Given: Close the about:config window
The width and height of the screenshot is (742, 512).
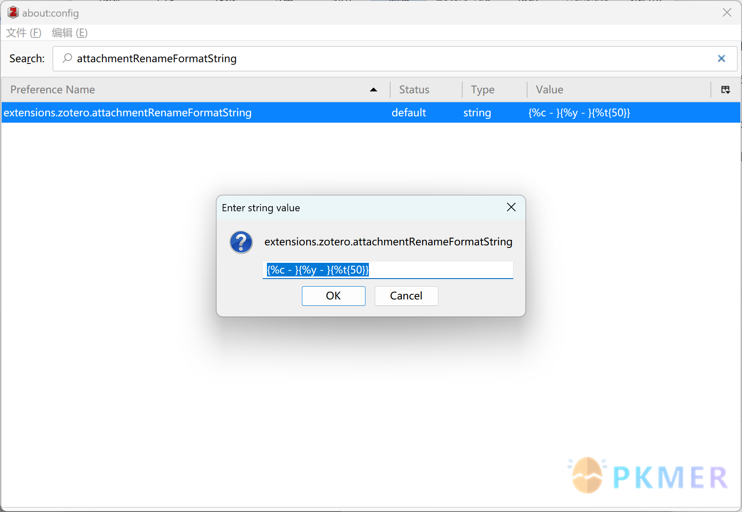Looking at the screenshot, I should pyautogui.click(x=727, y=13).
